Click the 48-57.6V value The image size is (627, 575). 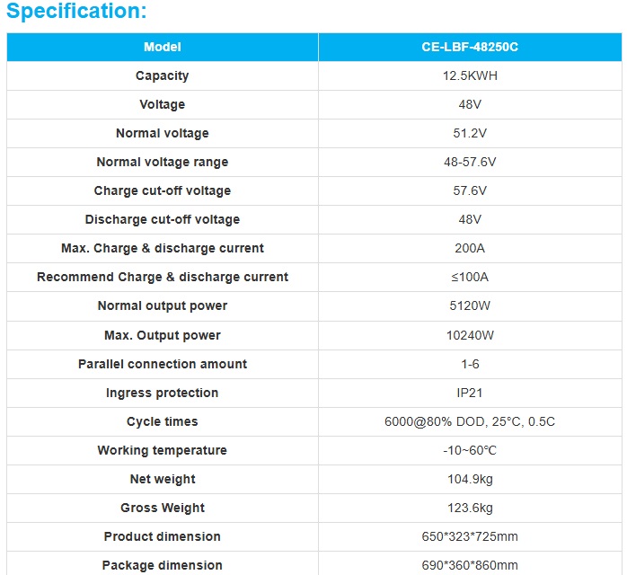click(x=470, y=162)
